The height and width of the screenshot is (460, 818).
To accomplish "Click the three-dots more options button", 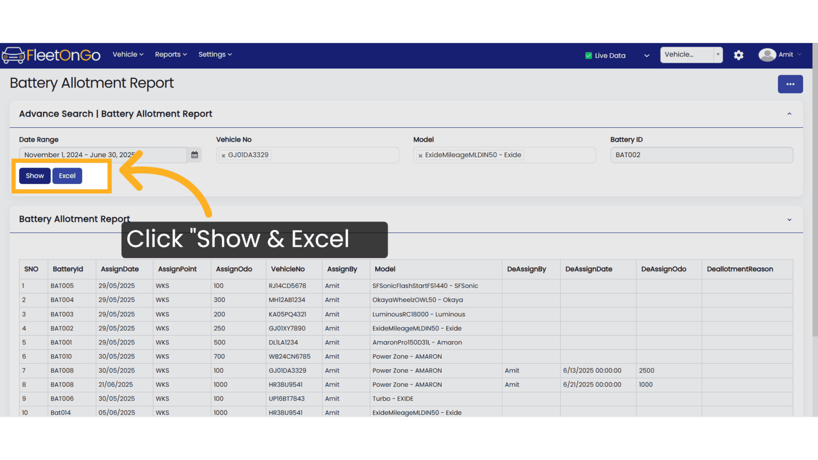I will pyautogui.click(x=790, y=84).
